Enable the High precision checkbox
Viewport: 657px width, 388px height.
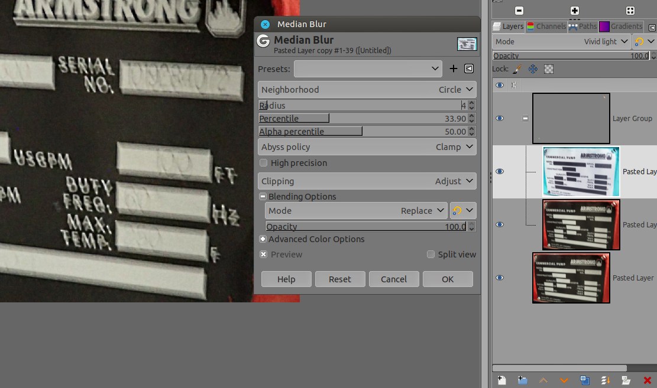tap(263, 163)
